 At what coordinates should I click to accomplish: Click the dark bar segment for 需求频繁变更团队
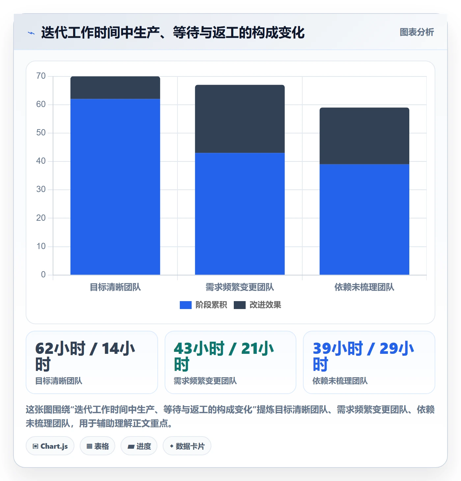click(x=240, y=119)
